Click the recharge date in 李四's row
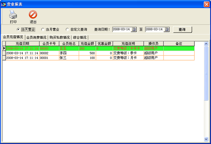The image size is (211, 144). click(x=23, y=53)
